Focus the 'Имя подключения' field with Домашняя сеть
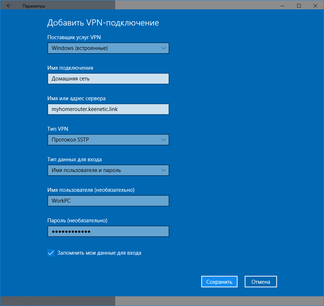324x306 pixels. [x=108, y=79]
